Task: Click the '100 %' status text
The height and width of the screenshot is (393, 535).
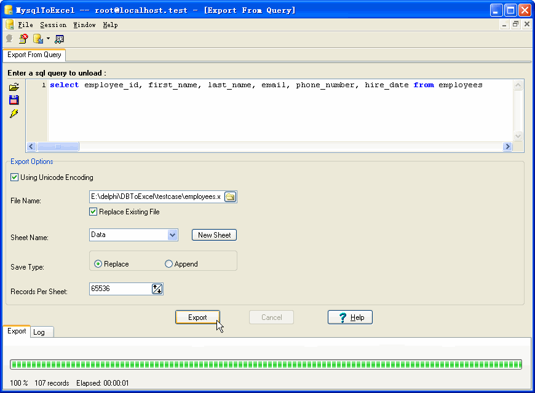Action: [19, 383]
